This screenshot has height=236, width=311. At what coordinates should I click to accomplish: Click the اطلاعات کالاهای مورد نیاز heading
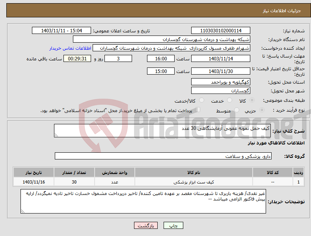(x=276, y=143)
